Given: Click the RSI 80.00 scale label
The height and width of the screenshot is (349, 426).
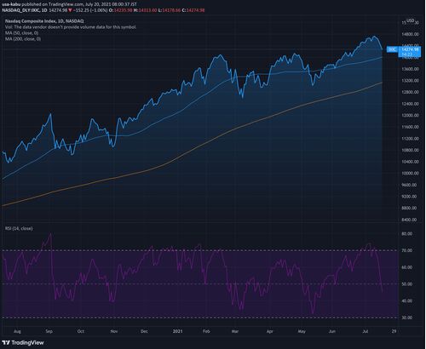Looking at the screenshot, I should click(407, 234).
